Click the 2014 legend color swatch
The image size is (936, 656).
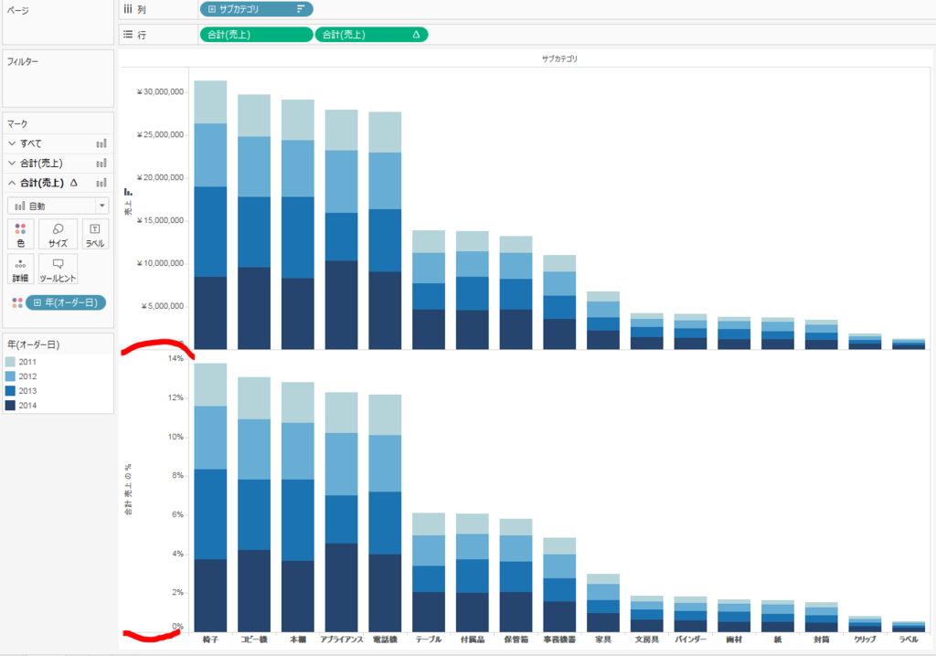10,406
